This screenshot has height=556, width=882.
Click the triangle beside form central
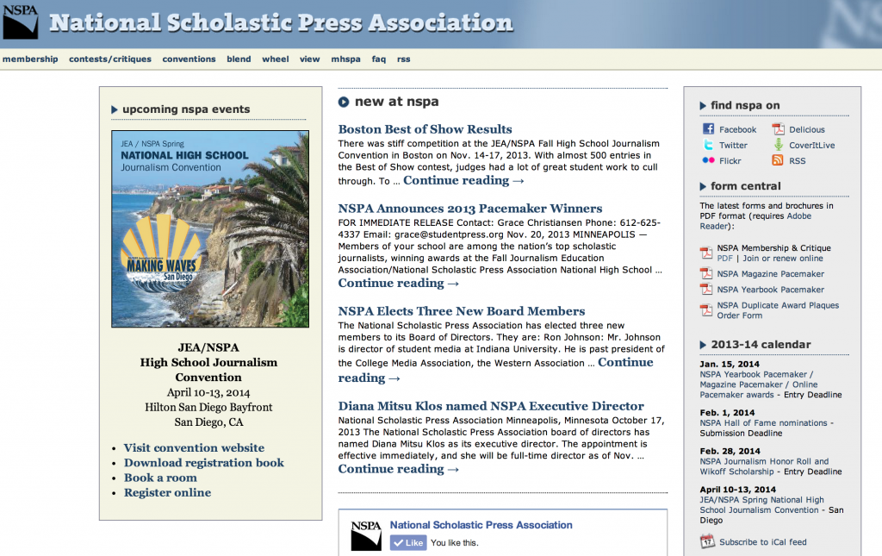pyautogui.click(x=703, y=186)
